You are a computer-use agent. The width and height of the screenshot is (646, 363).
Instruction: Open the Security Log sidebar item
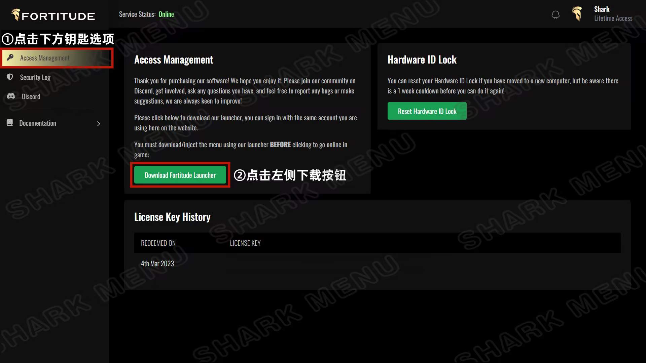[35, 77]
